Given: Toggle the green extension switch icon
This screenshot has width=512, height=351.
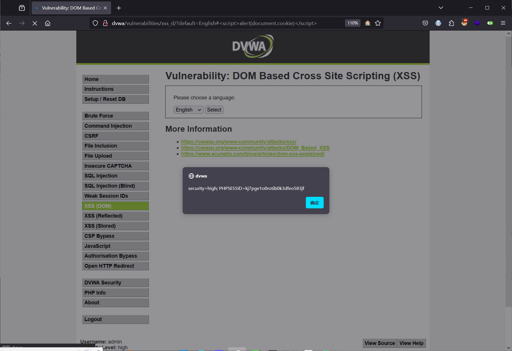Looking at the screenshot, I should point(490,23).
